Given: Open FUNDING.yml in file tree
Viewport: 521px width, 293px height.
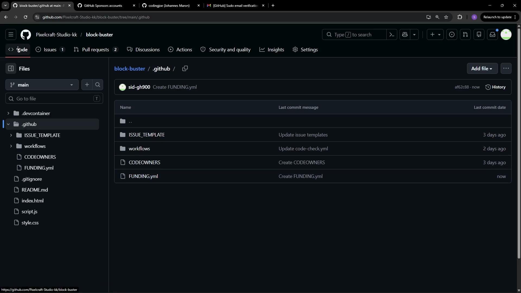Looking at the screenshot, I should [39, 168].
